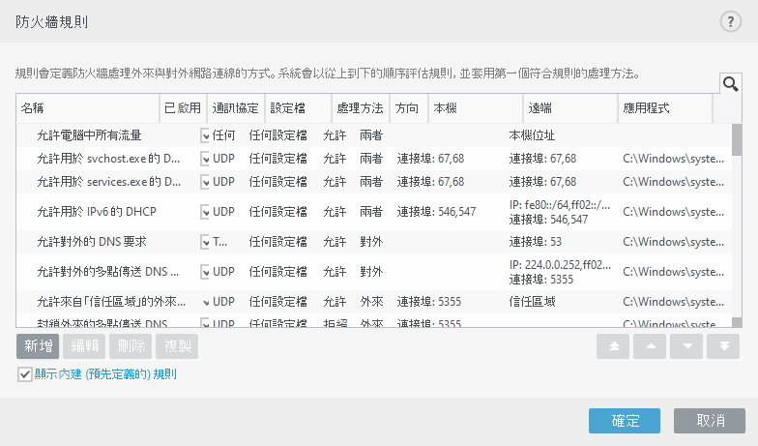758x446 pixels.
Task: Cancel the dialog with 取消
Action: pos(711,421)
